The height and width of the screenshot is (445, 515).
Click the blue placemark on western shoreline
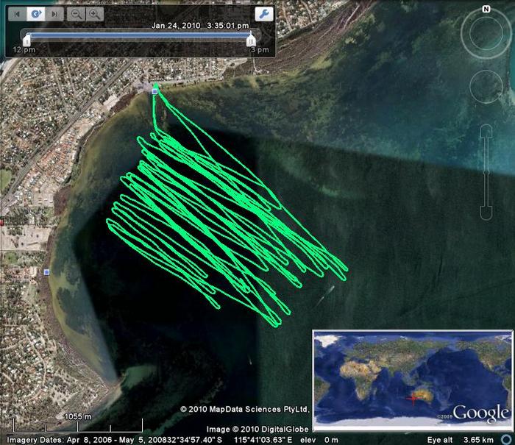(x=46, y=272)
